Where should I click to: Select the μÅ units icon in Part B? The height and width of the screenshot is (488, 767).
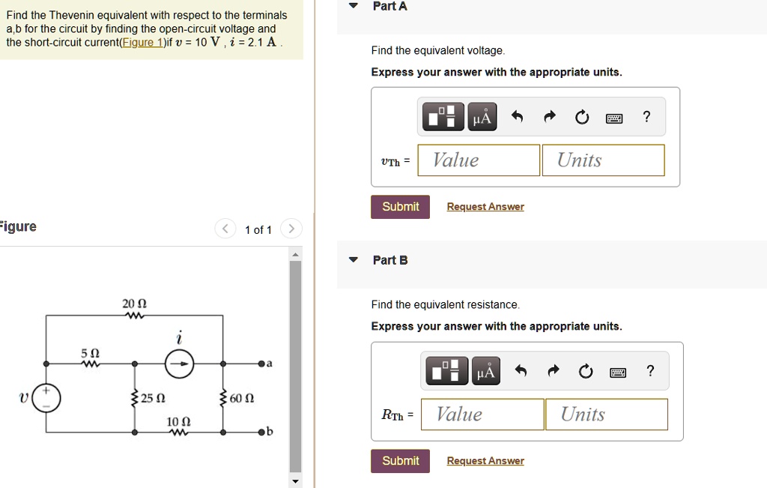tap(485, 370)
